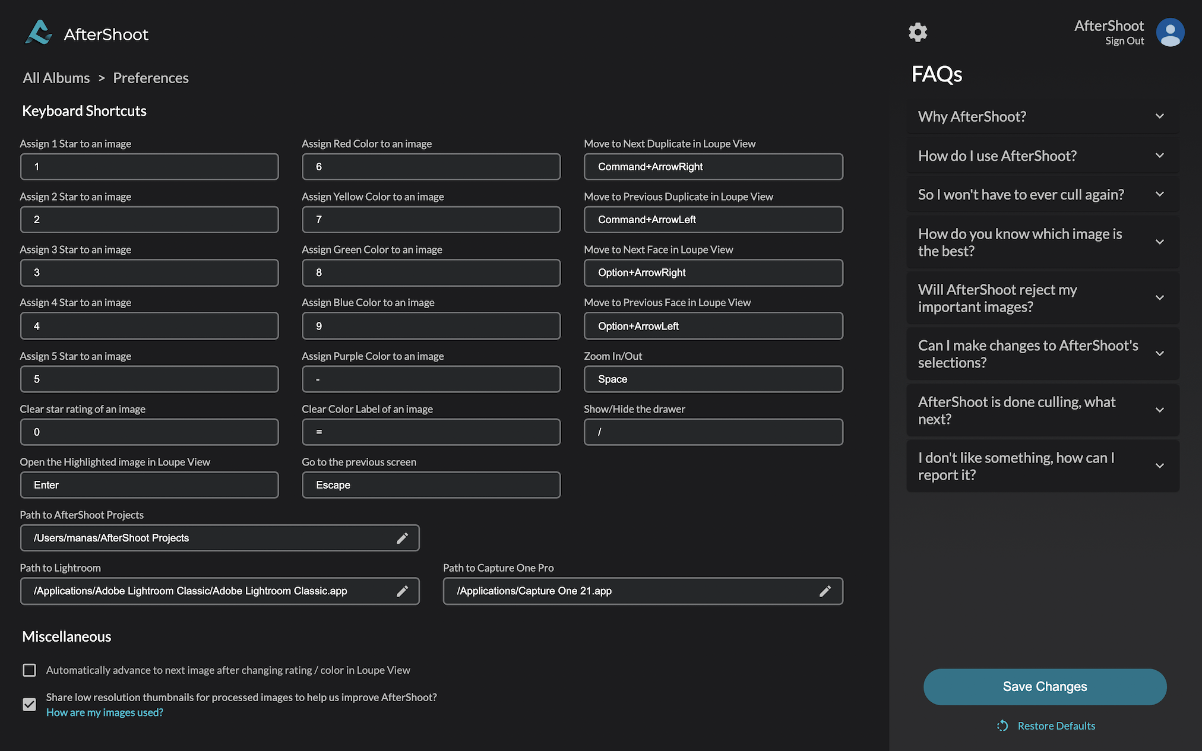Screen dimensions: 1202x751
Task: Click Sign Out link
Action: coord(1124,41)
